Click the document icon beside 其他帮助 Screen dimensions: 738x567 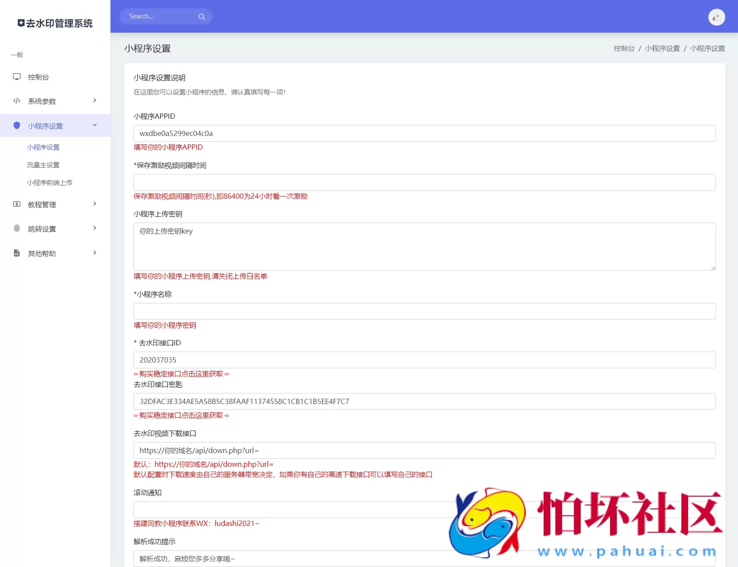click(x=16, y=253)
